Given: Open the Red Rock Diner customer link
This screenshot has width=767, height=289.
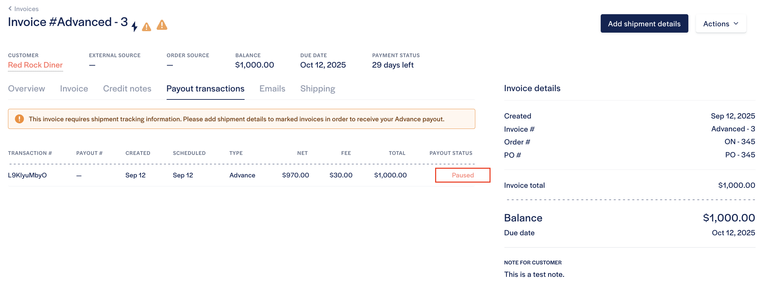Looking at the screenshot, I should (x=35, y=65).
